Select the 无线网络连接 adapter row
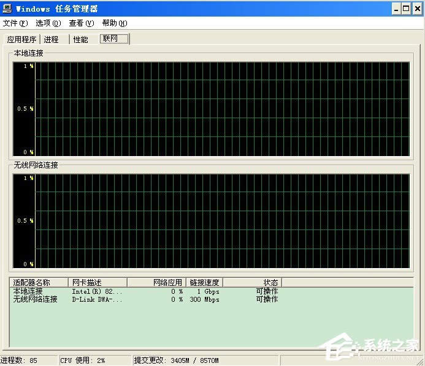Image resolution: width=425 pixels, height=366 pixels. pos(36,299)
